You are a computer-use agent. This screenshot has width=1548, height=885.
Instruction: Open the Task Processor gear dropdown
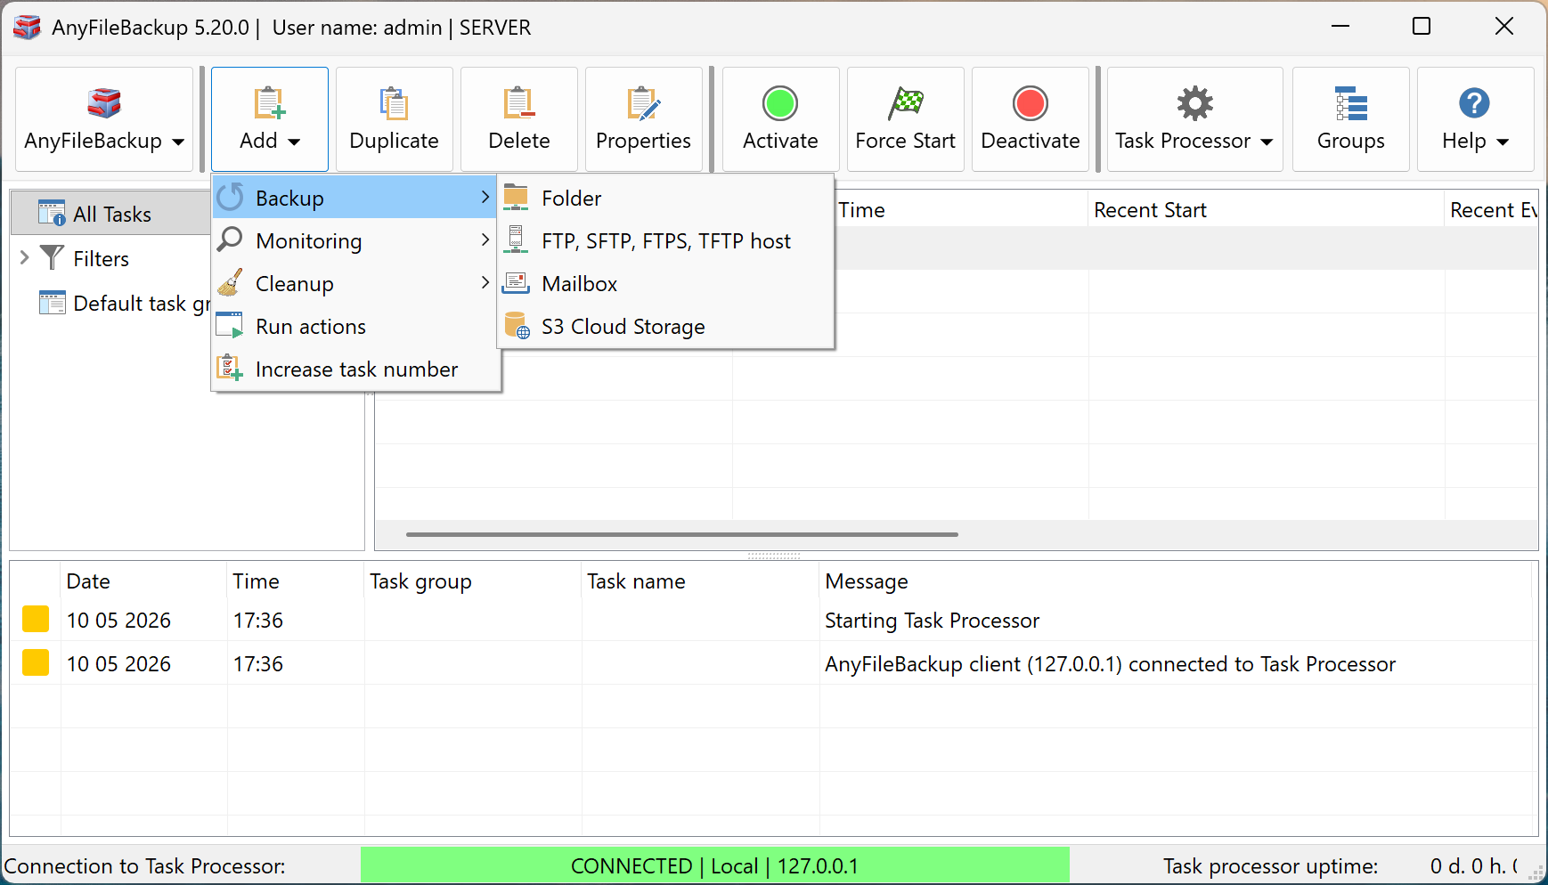[x=1194, y=119]
